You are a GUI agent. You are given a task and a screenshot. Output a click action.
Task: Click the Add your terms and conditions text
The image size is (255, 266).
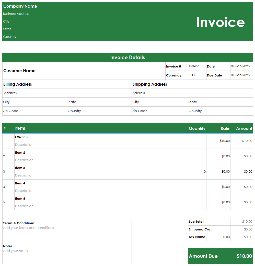[x=28, y=228]
